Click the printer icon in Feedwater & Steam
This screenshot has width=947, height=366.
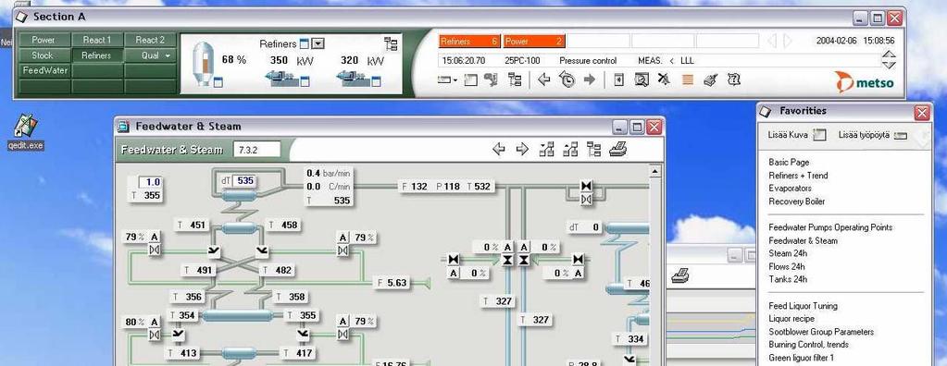617,149
